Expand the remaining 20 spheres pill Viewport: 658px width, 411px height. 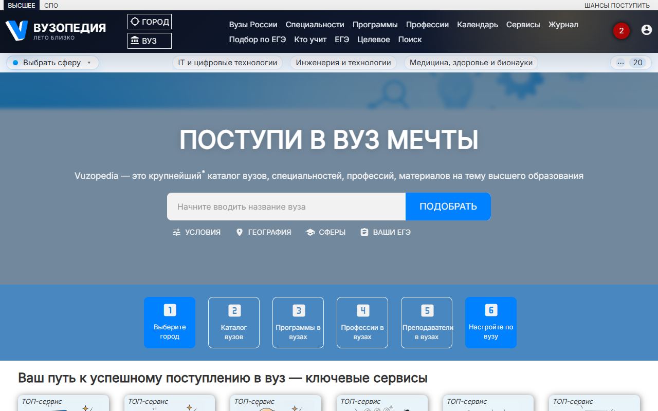[630, 63]
